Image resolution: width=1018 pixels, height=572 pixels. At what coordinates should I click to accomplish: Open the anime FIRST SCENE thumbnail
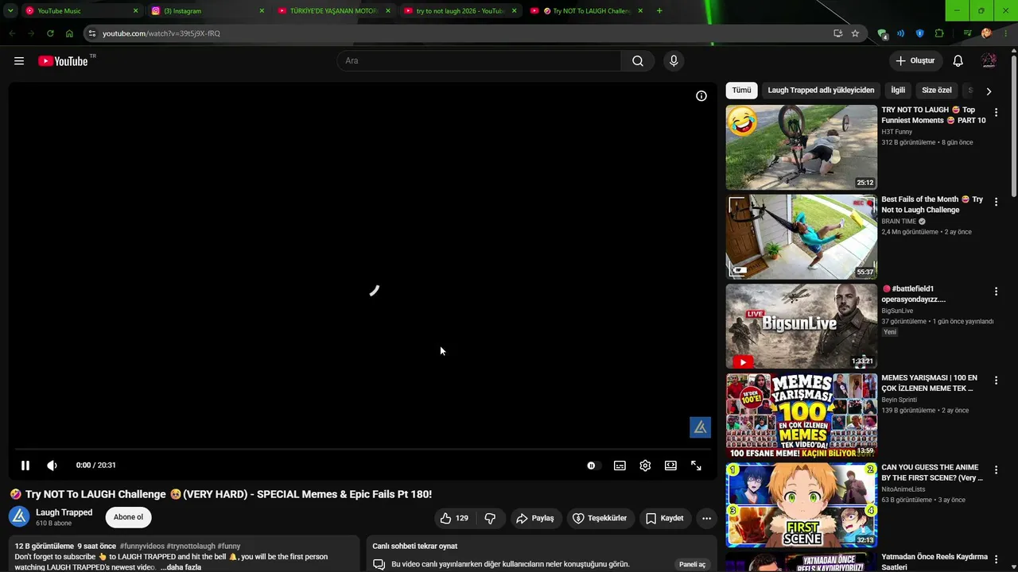point(802,505)
